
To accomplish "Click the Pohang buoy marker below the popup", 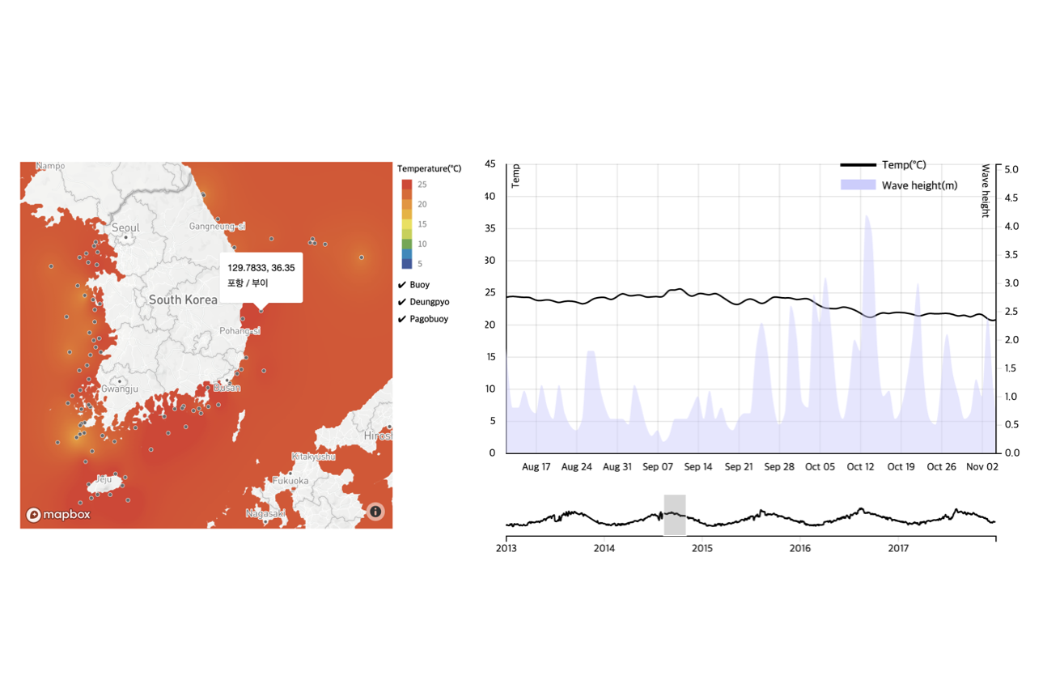I will pos(261,311).
